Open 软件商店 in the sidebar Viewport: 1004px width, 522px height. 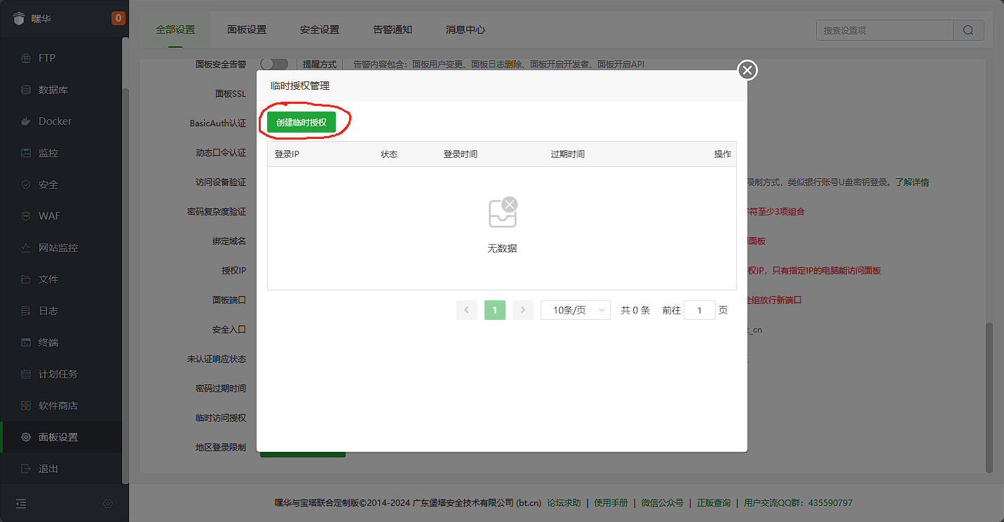[x=60, y=406]
